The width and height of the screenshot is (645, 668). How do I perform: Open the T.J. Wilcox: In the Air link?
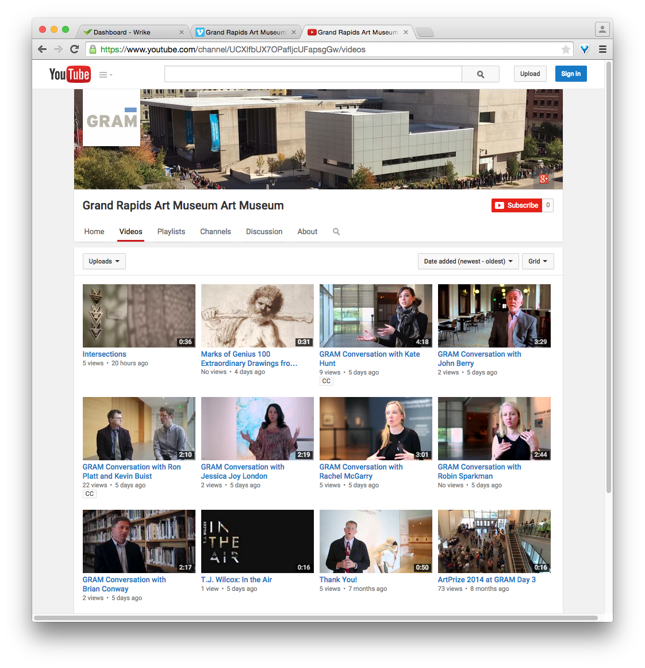point(236,580)
